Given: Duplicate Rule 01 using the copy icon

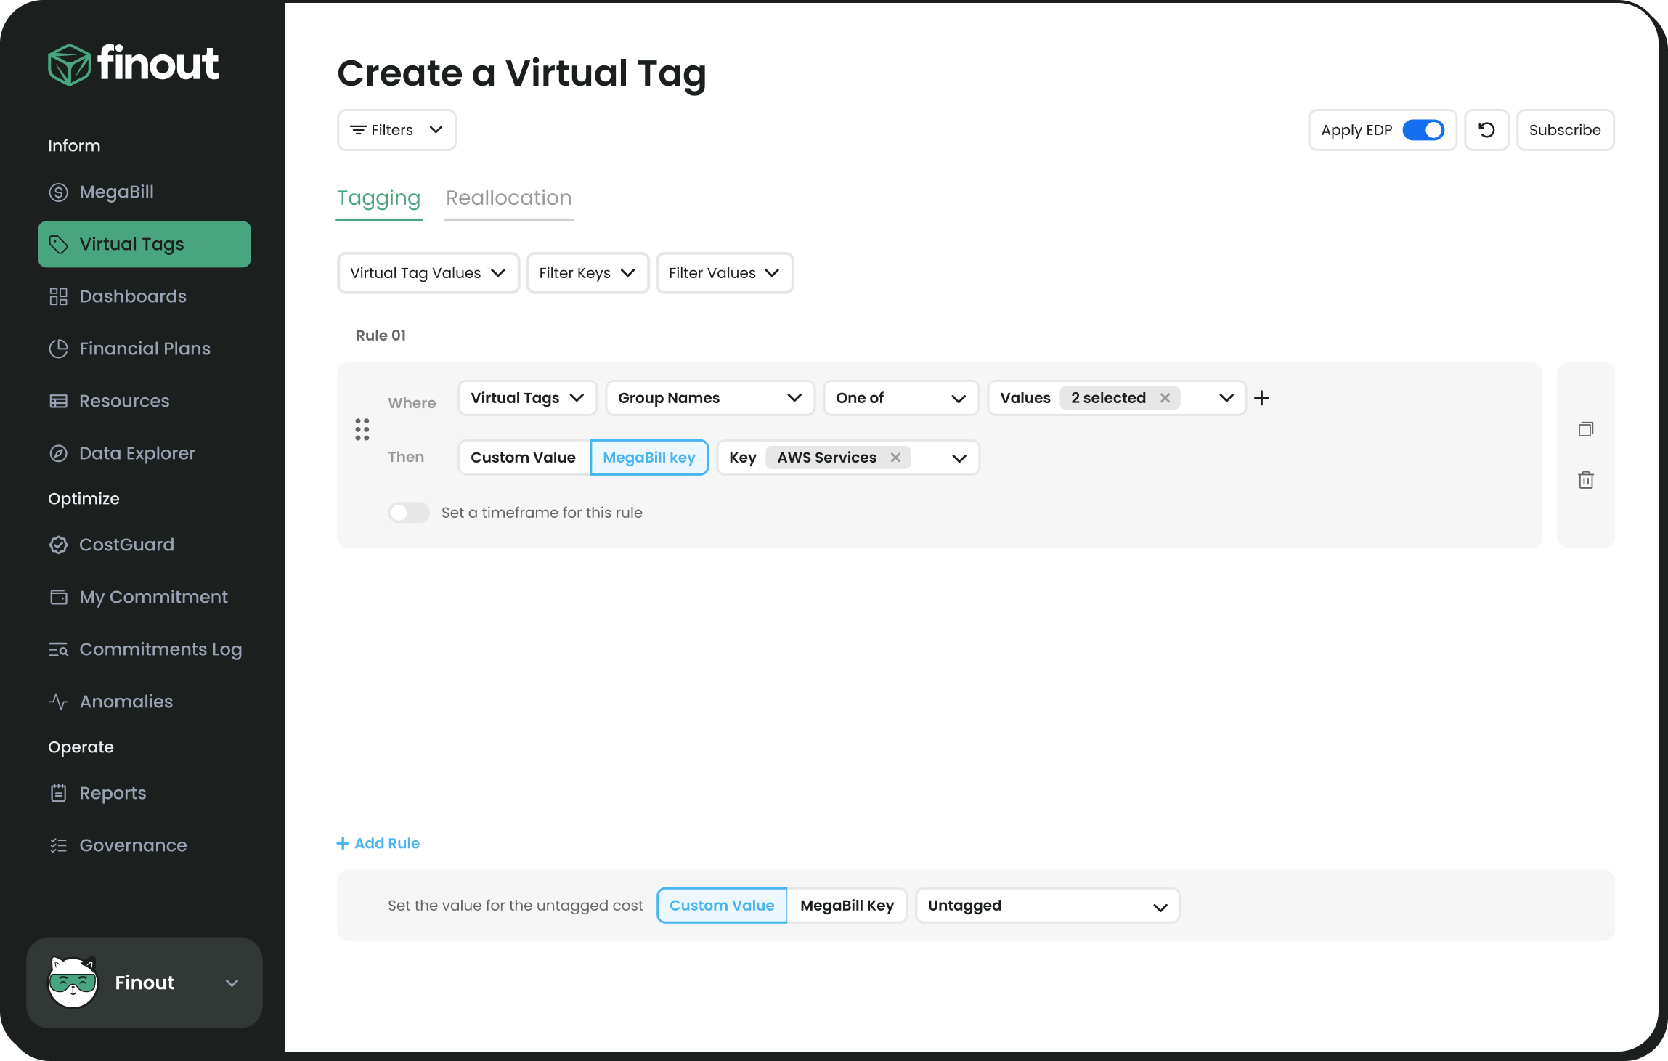Looking at the screenshot, I should 1586,429.
